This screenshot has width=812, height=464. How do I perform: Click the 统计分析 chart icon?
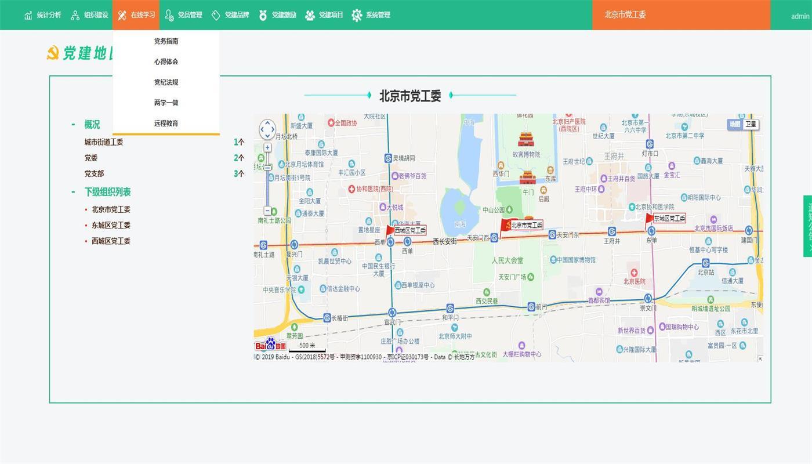[x=28, y=15]
